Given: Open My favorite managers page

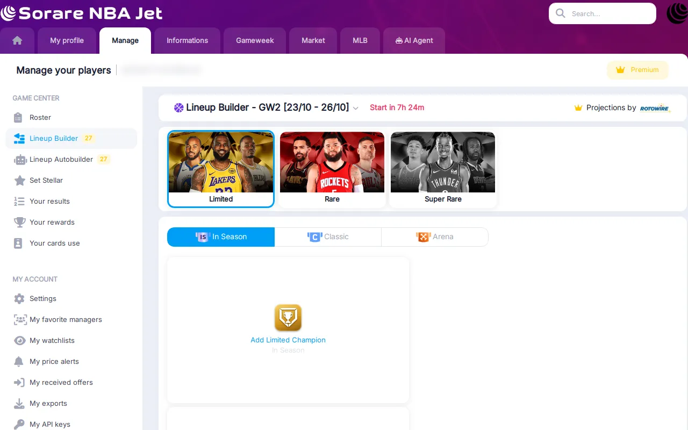Looking at the screenshot, I should pos(71,319).
